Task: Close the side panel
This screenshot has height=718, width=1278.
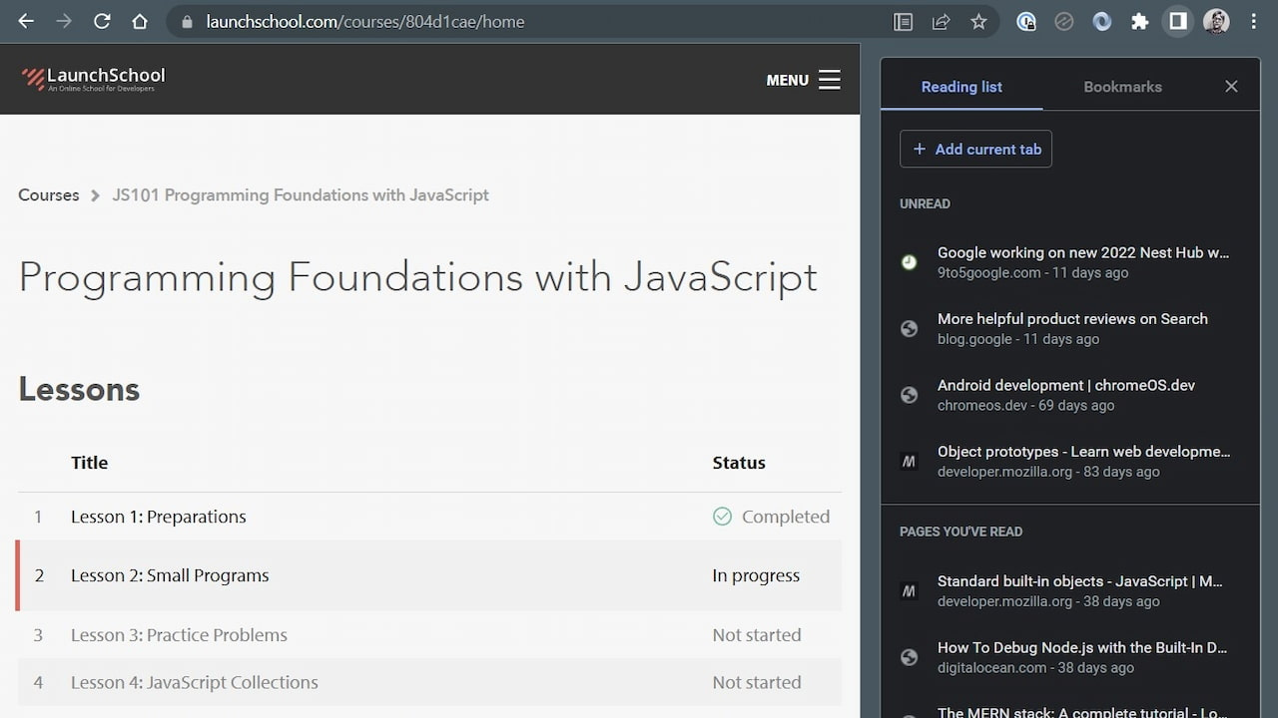Action: tap(1231, 87)
